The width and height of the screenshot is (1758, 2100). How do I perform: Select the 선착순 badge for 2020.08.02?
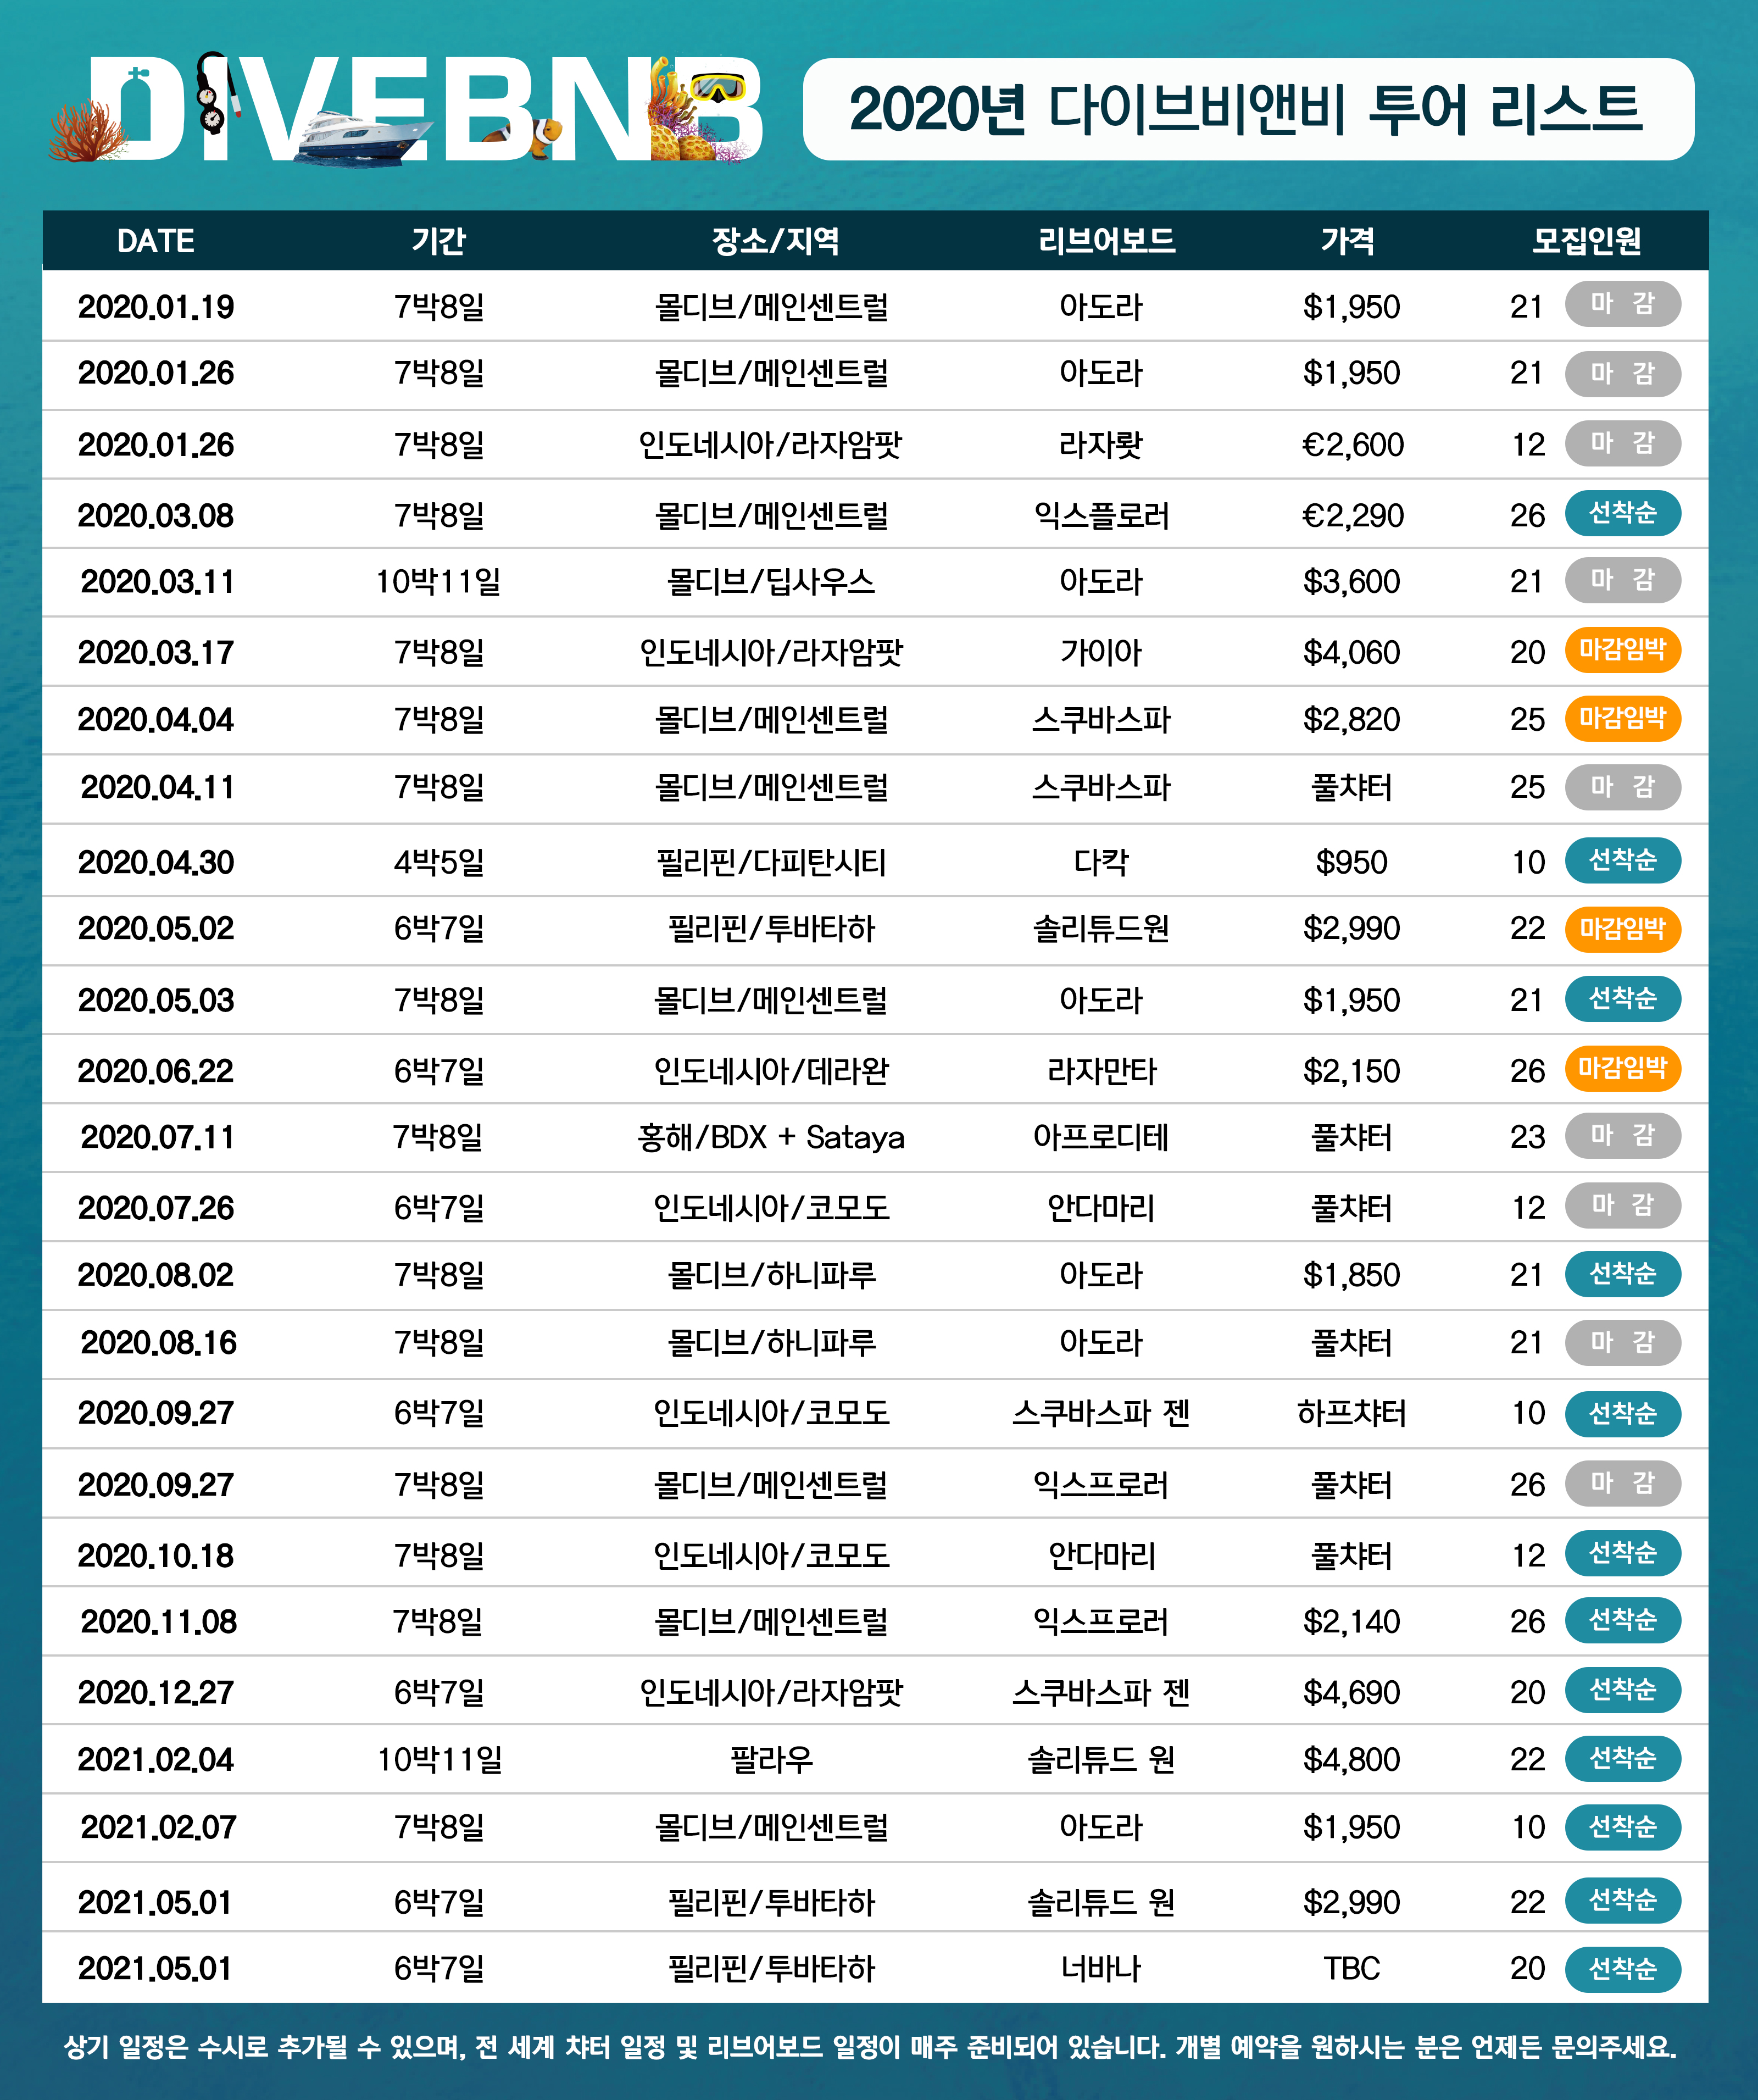click(x=1622, y=1274)
